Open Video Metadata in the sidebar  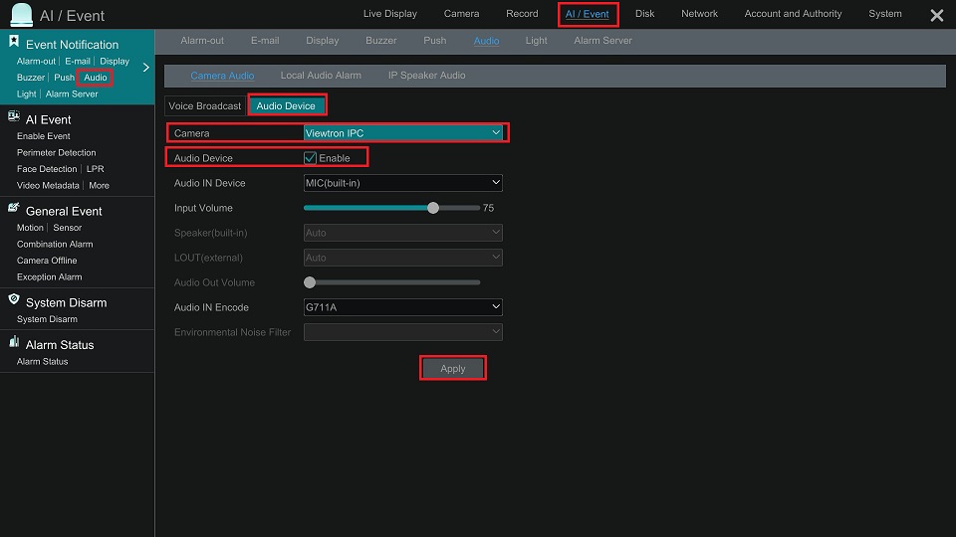(x=48, y=185)
